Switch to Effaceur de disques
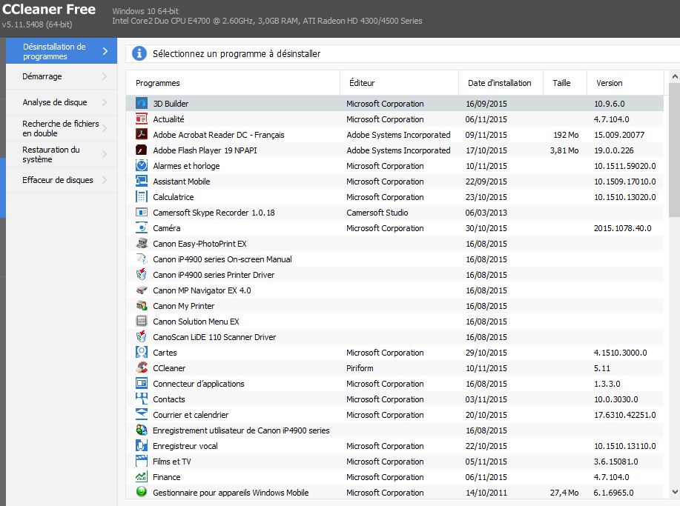 62,180
